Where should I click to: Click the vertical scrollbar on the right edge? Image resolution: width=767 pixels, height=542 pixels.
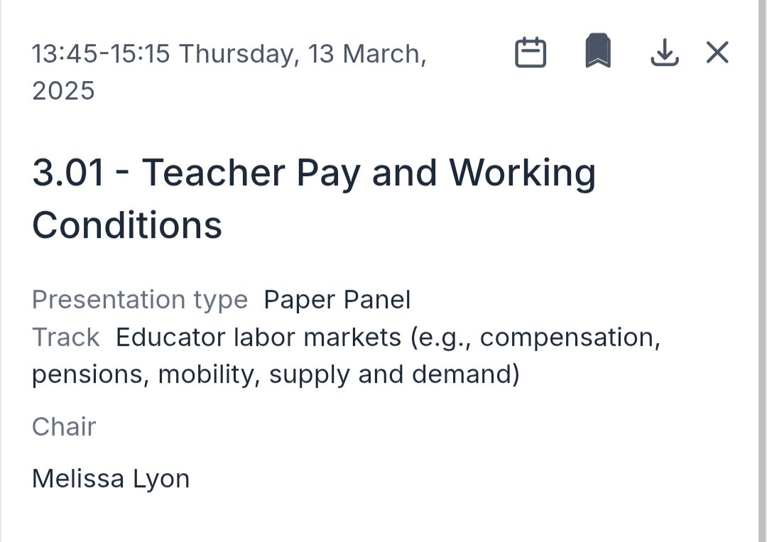click(x=761, y=271)
